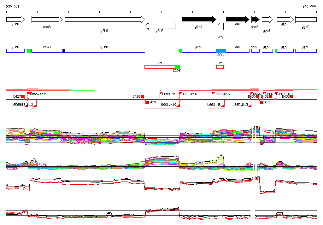Select the blue yfhQ segment box
Screen dimensions: 323x225
[199, 51]
